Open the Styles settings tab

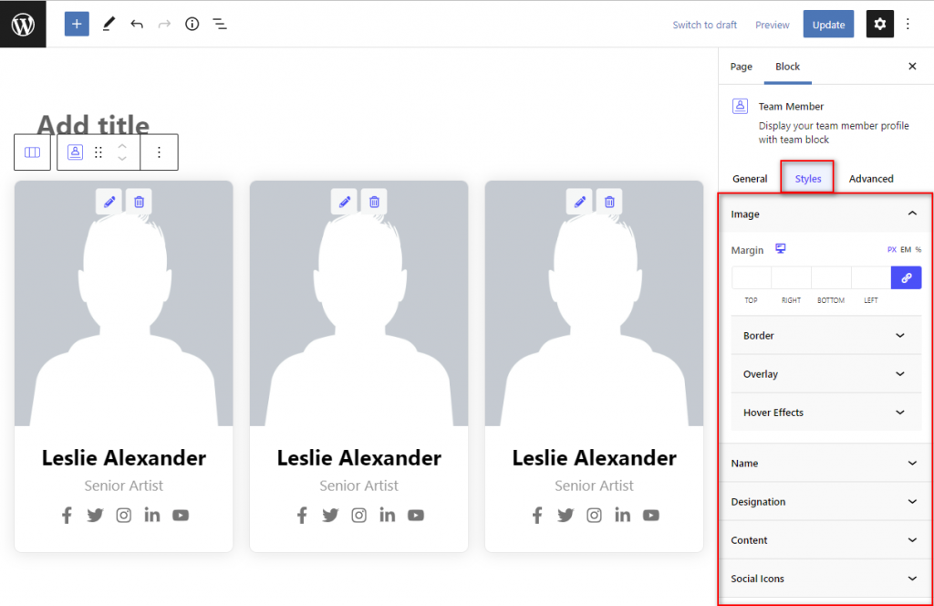tap(808, 178)
